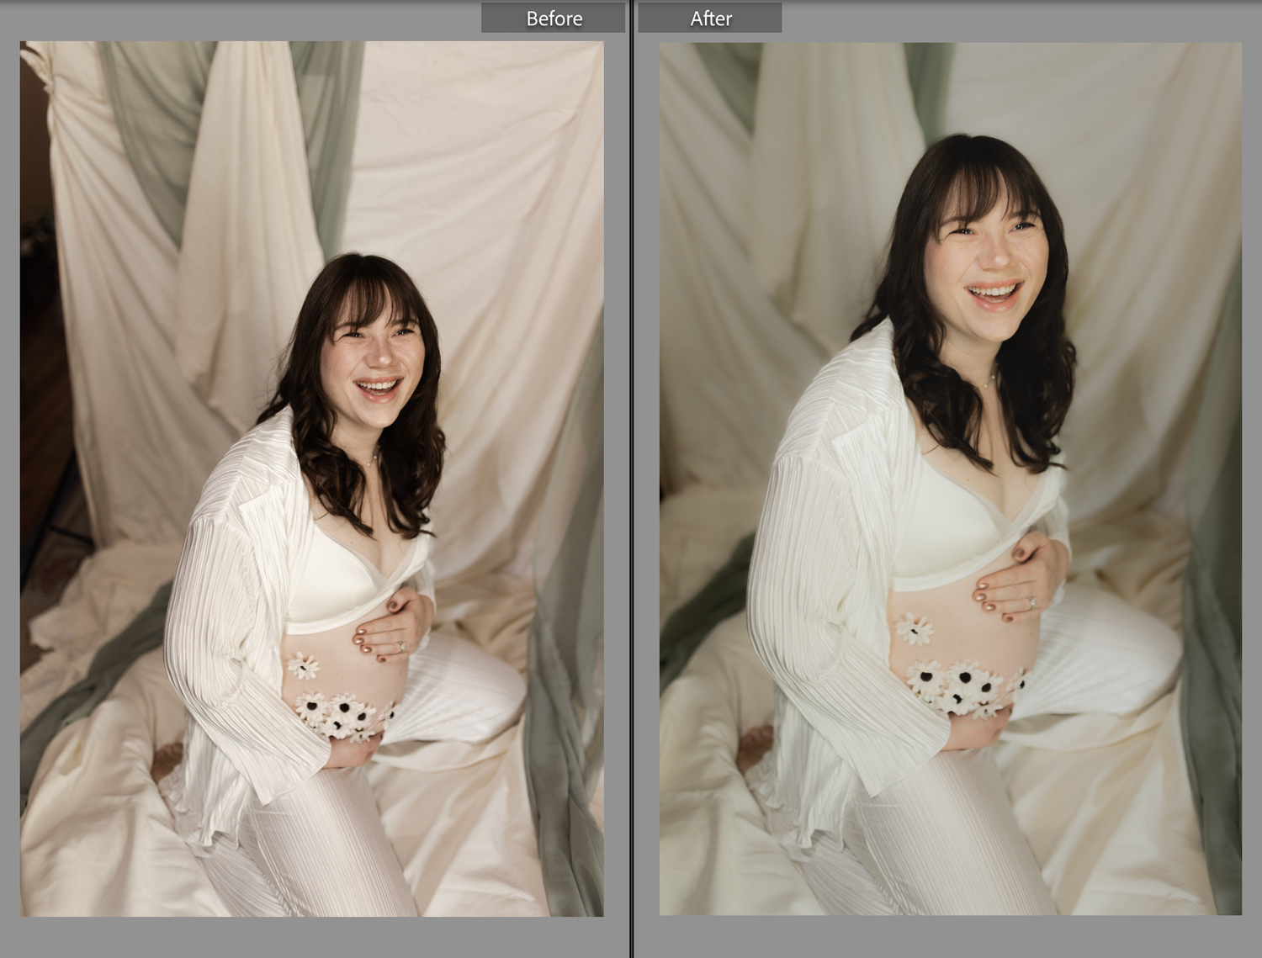Select the Before view label

click(x=554, y=18)
